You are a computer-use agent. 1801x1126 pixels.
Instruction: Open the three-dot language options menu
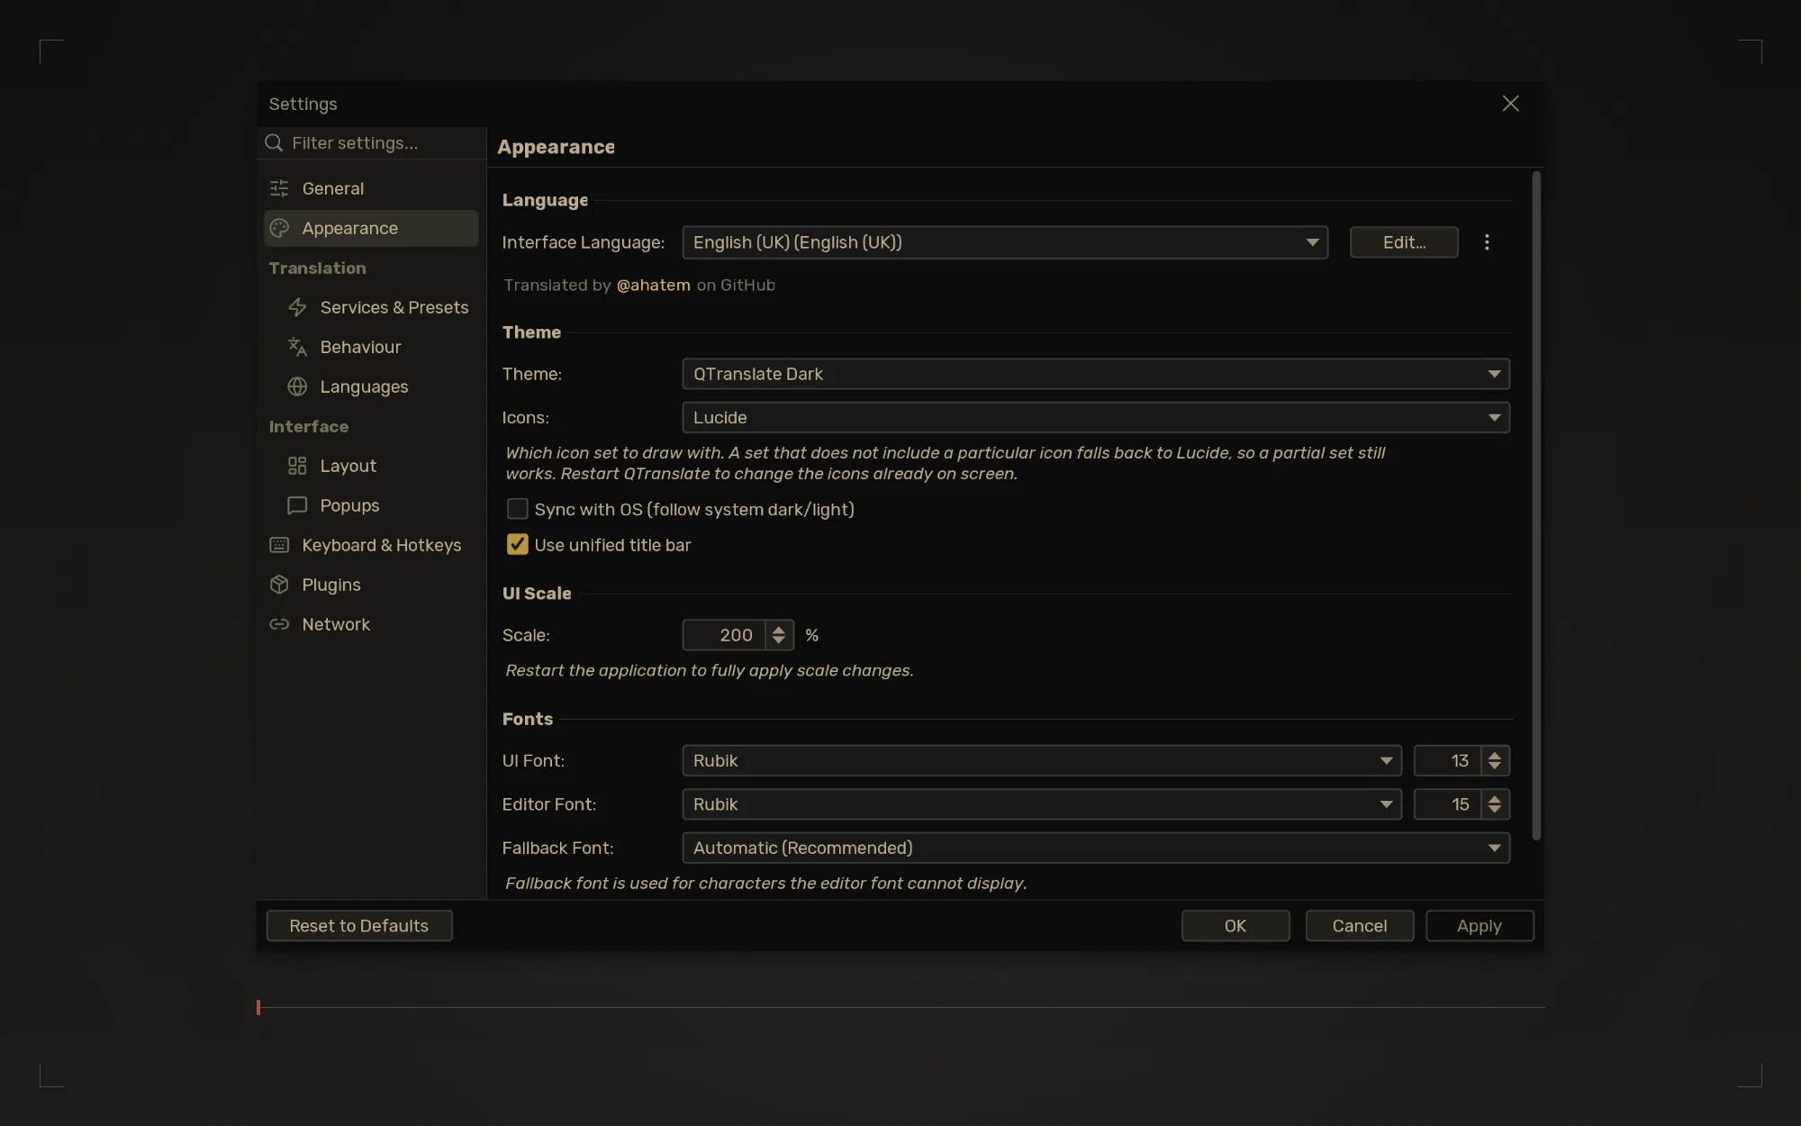coord(1487,242)
